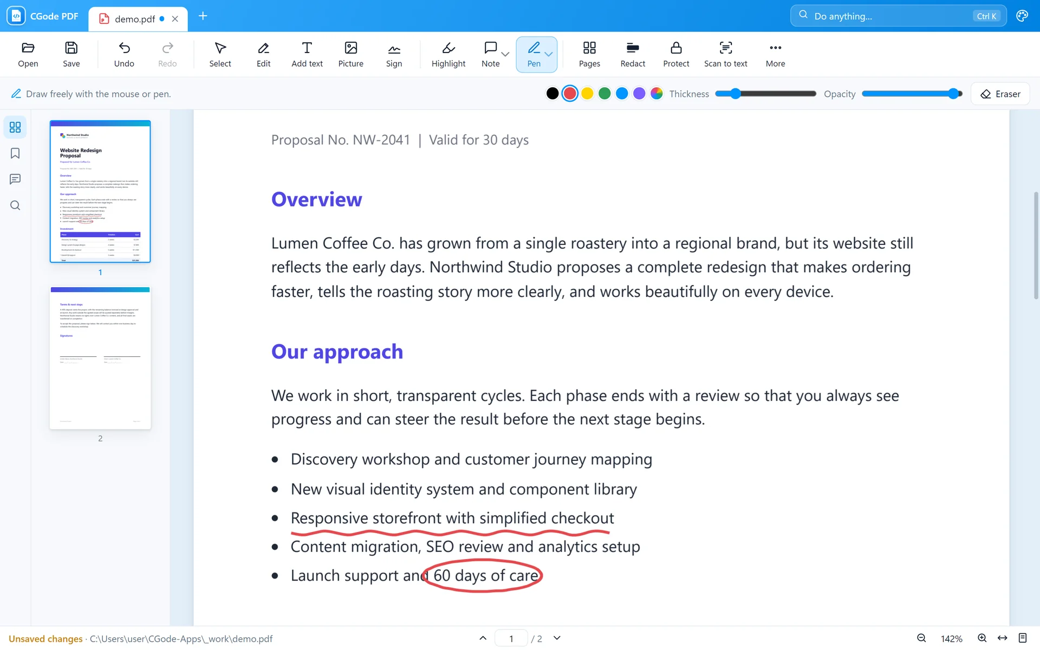The image size is (1040, 650).
Task: Pick the Add text tool
Action: click(x=307, y=54)
